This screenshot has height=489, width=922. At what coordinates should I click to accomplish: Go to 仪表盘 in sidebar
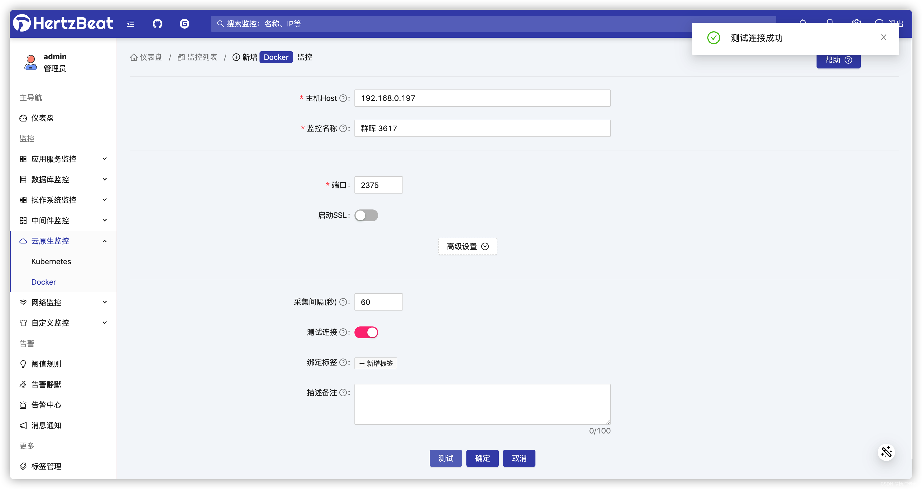coord(42,118)
